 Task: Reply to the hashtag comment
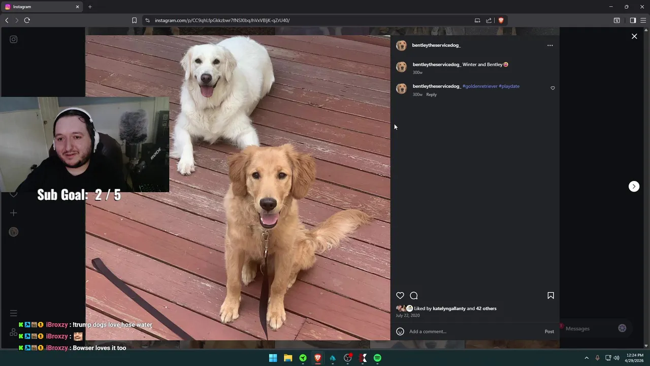pyautogui.click(x=431, y=95)
